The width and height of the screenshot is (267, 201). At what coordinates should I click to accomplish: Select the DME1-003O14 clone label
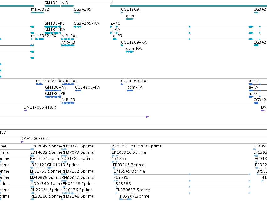click(35, 138)
